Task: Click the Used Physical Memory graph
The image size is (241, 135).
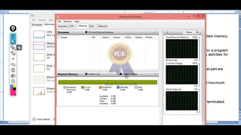Action: (182, 49)
